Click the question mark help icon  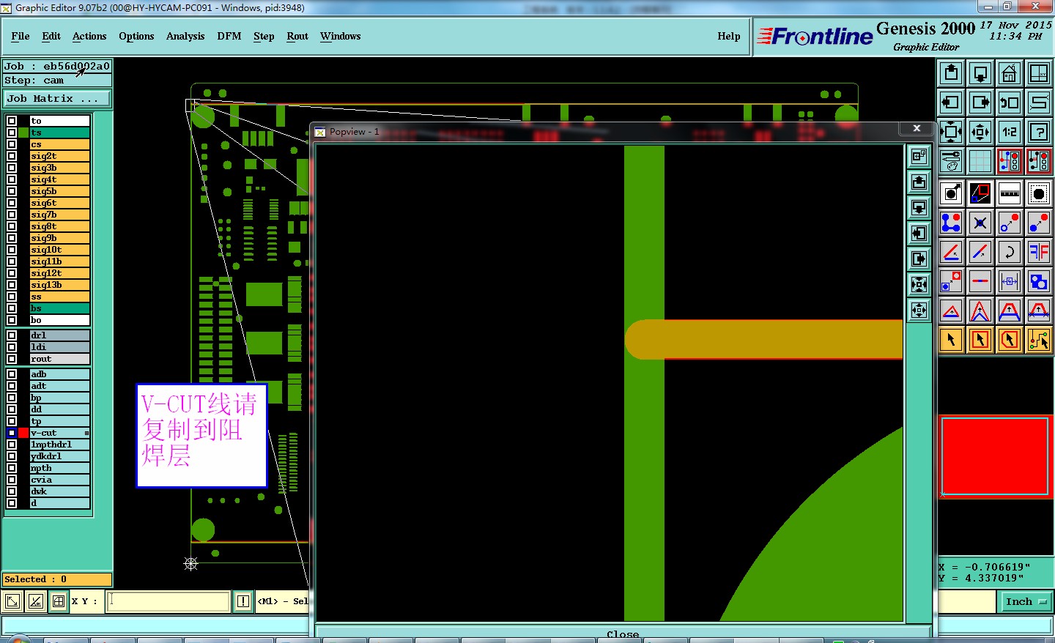click(x=1039, y=132)
